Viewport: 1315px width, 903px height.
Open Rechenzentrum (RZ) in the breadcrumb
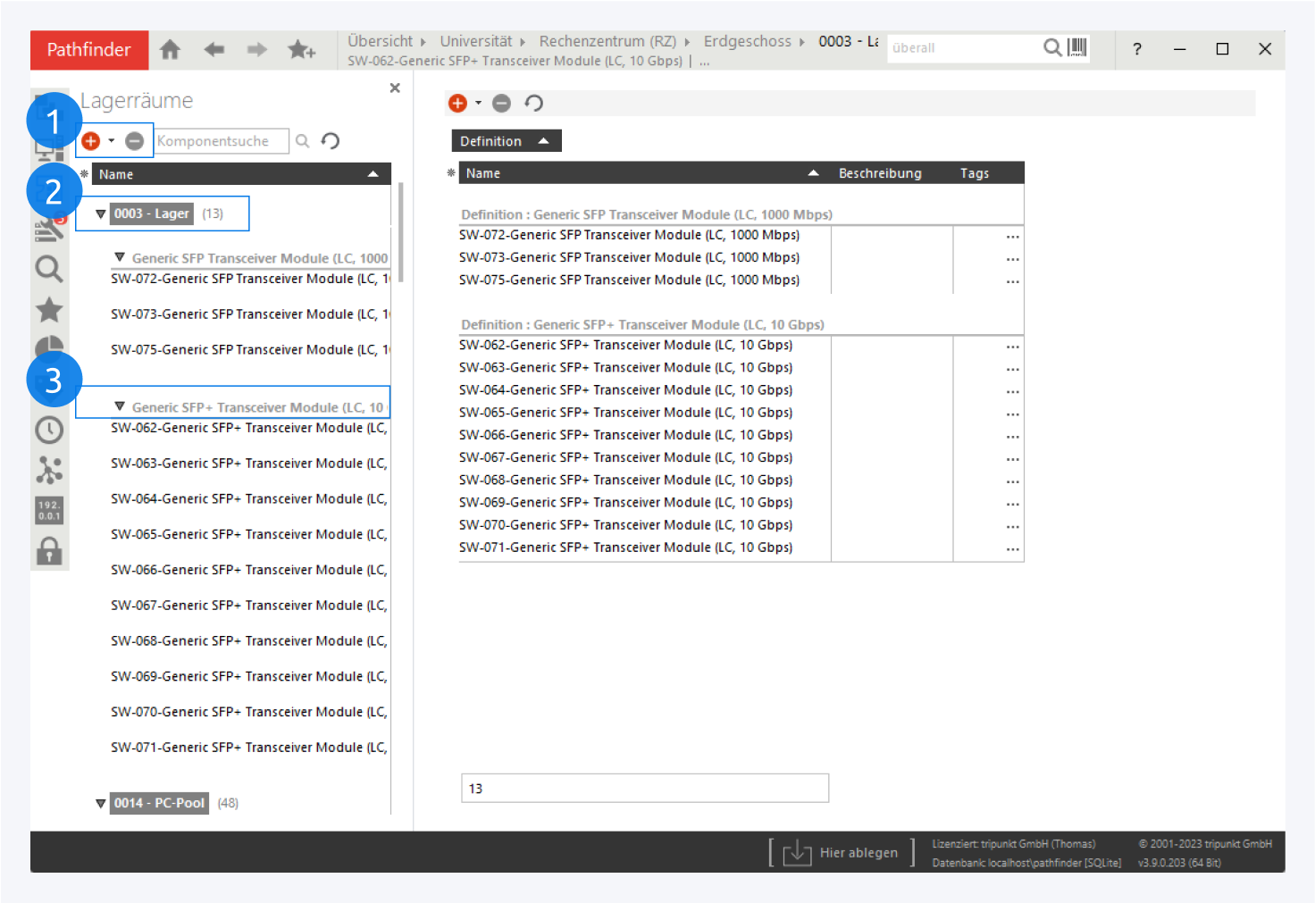[x=607, y=41]
